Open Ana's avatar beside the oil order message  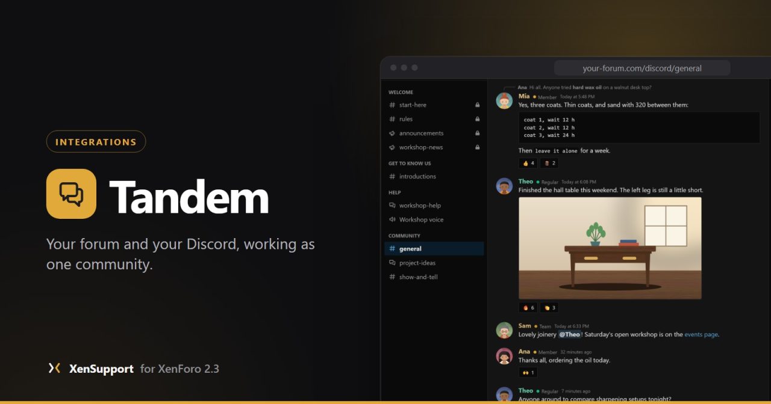[x=504, y=356]
